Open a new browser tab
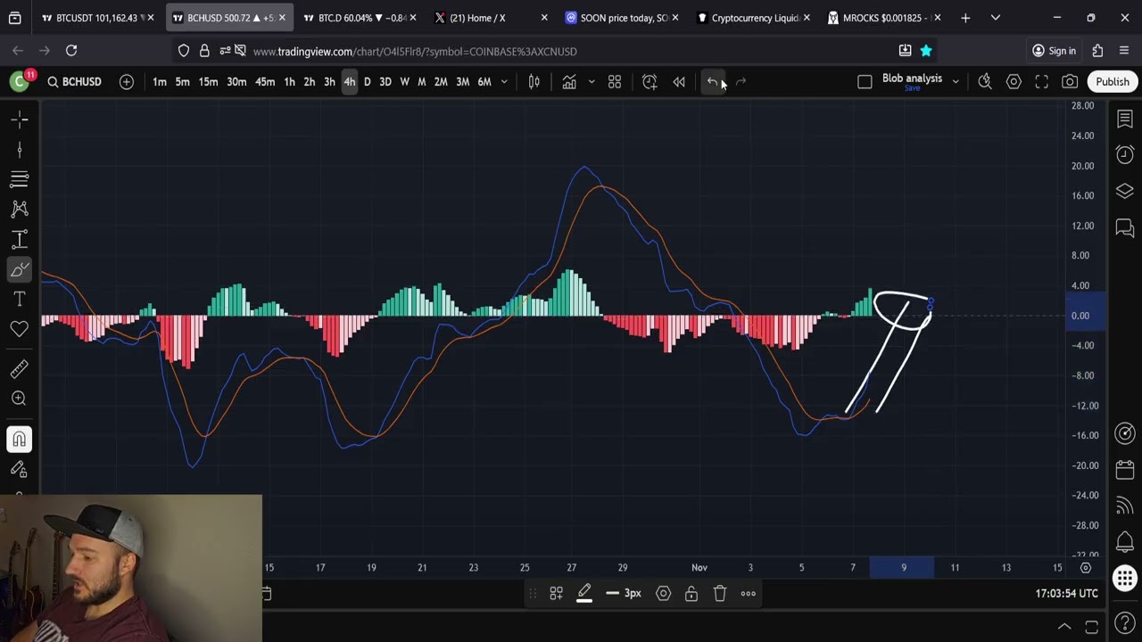The width and height of the screenshot is (1142, 642). tap(965, 18)
